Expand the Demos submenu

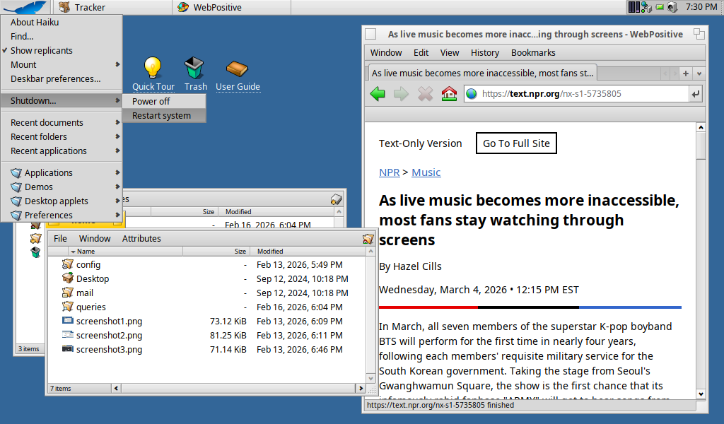[x=61, y=187]
